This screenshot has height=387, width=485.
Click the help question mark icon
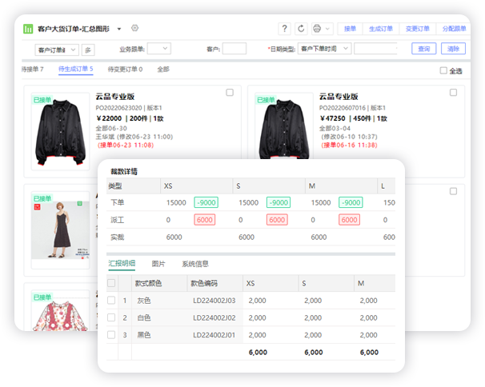pos(285,29)
